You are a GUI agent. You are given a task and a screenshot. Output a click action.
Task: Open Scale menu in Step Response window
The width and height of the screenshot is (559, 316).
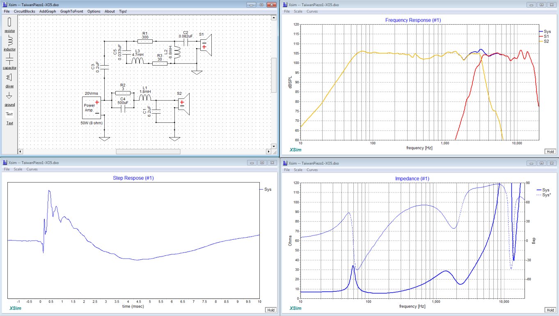coord(18,169)
